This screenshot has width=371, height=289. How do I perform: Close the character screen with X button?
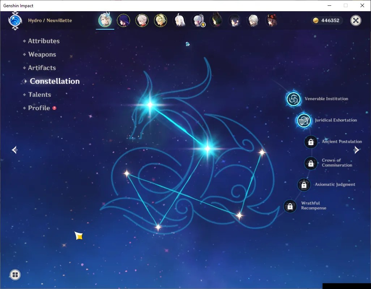tap(355, 21)
